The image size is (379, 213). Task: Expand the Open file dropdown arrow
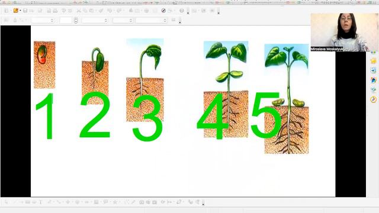pyautogui.click(x=20, y=11)
